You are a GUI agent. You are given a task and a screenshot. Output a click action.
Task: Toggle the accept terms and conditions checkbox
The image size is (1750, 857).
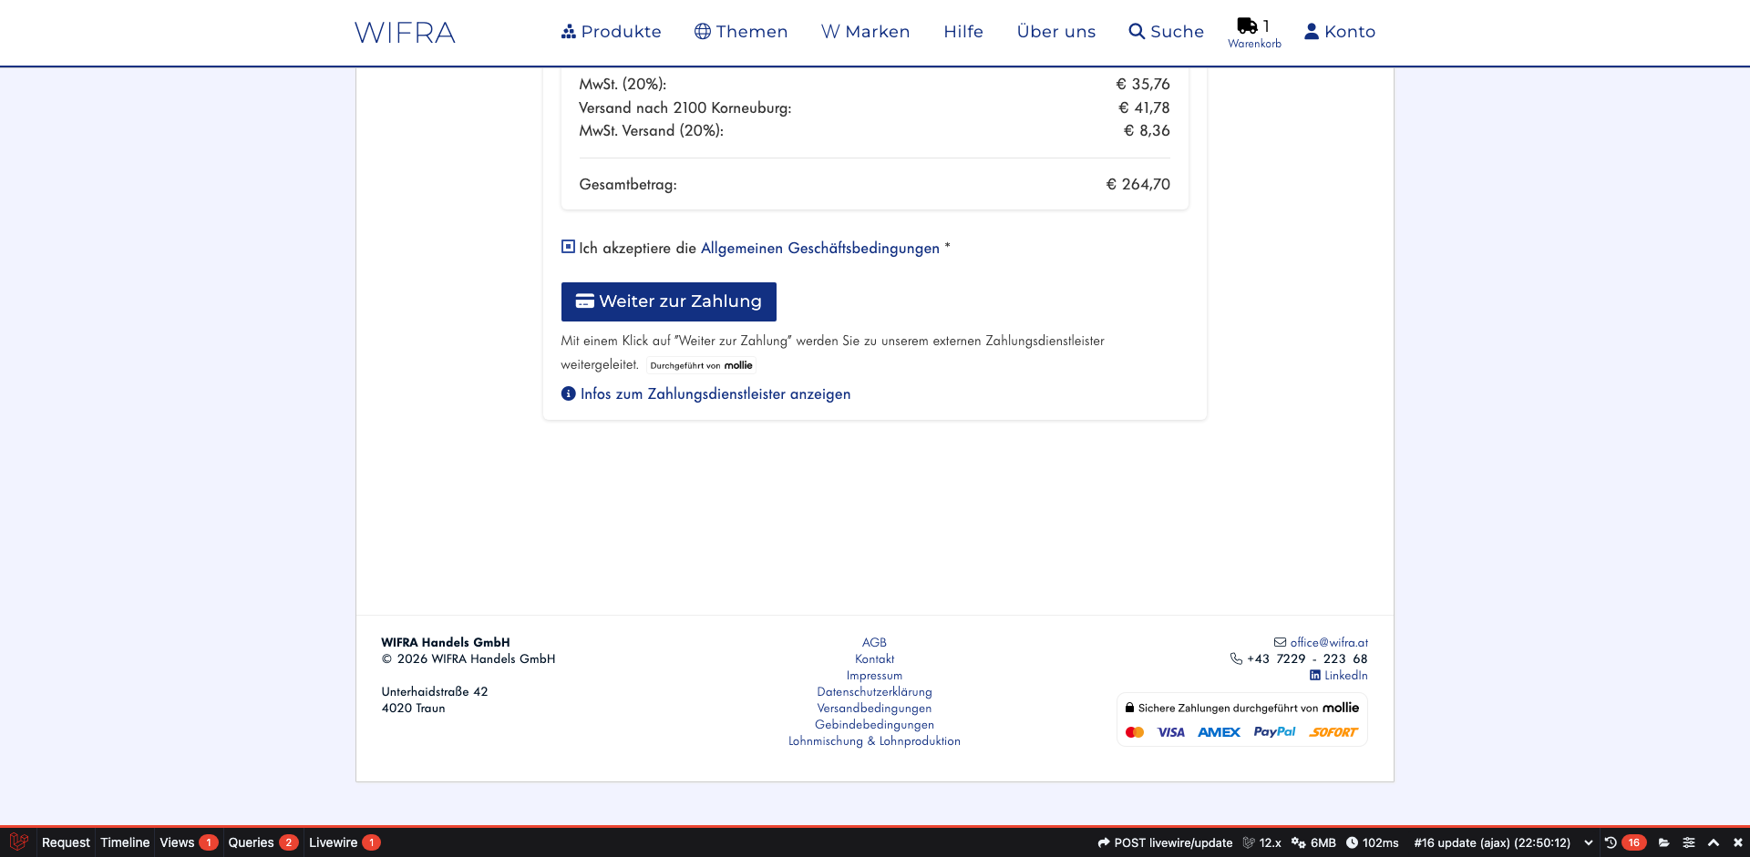tap(568, 247)
